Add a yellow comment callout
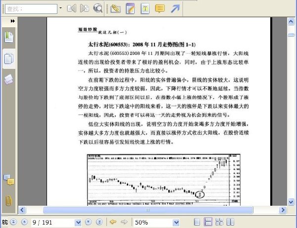This screenshot has width=297, height=228. 160,8
